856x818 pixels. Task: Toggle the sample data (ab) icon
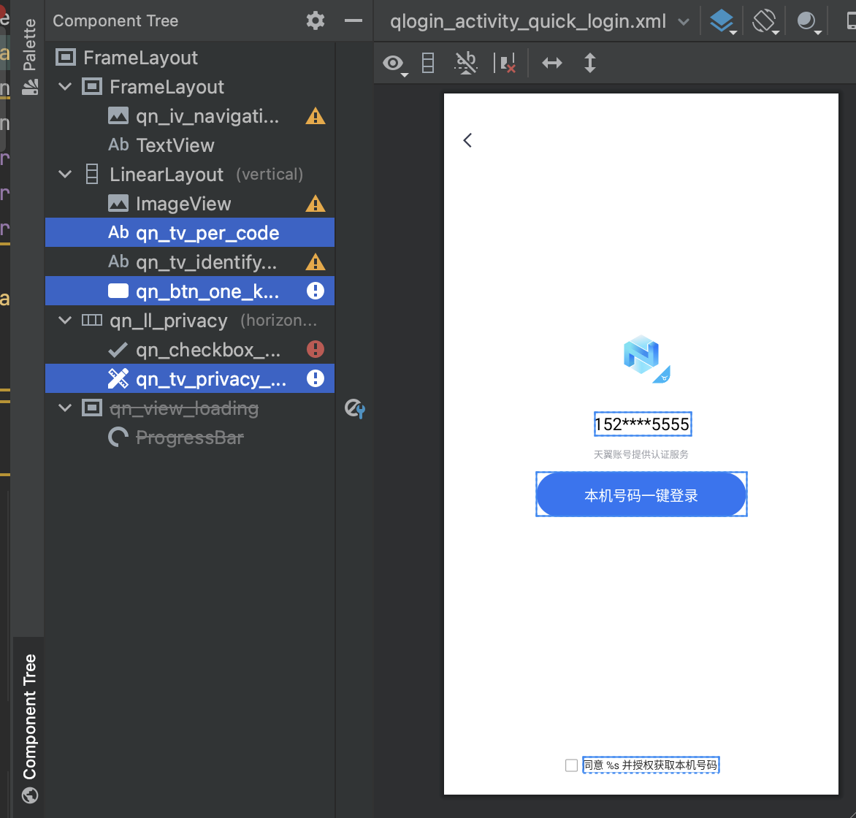coord(465,63)
